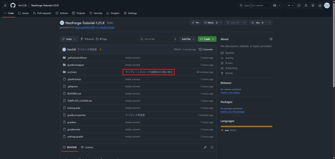This screenshot has height=159, width=335.
Task: Edit README with the pencil icon
Action: [x=205, y=147]
